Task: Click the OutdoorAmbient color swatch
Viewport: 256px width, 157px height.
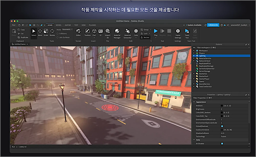Action: point(222,130)
